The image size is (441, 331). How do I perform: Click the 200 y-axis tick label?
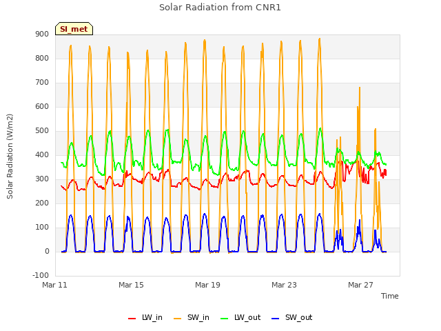[42, 203]
